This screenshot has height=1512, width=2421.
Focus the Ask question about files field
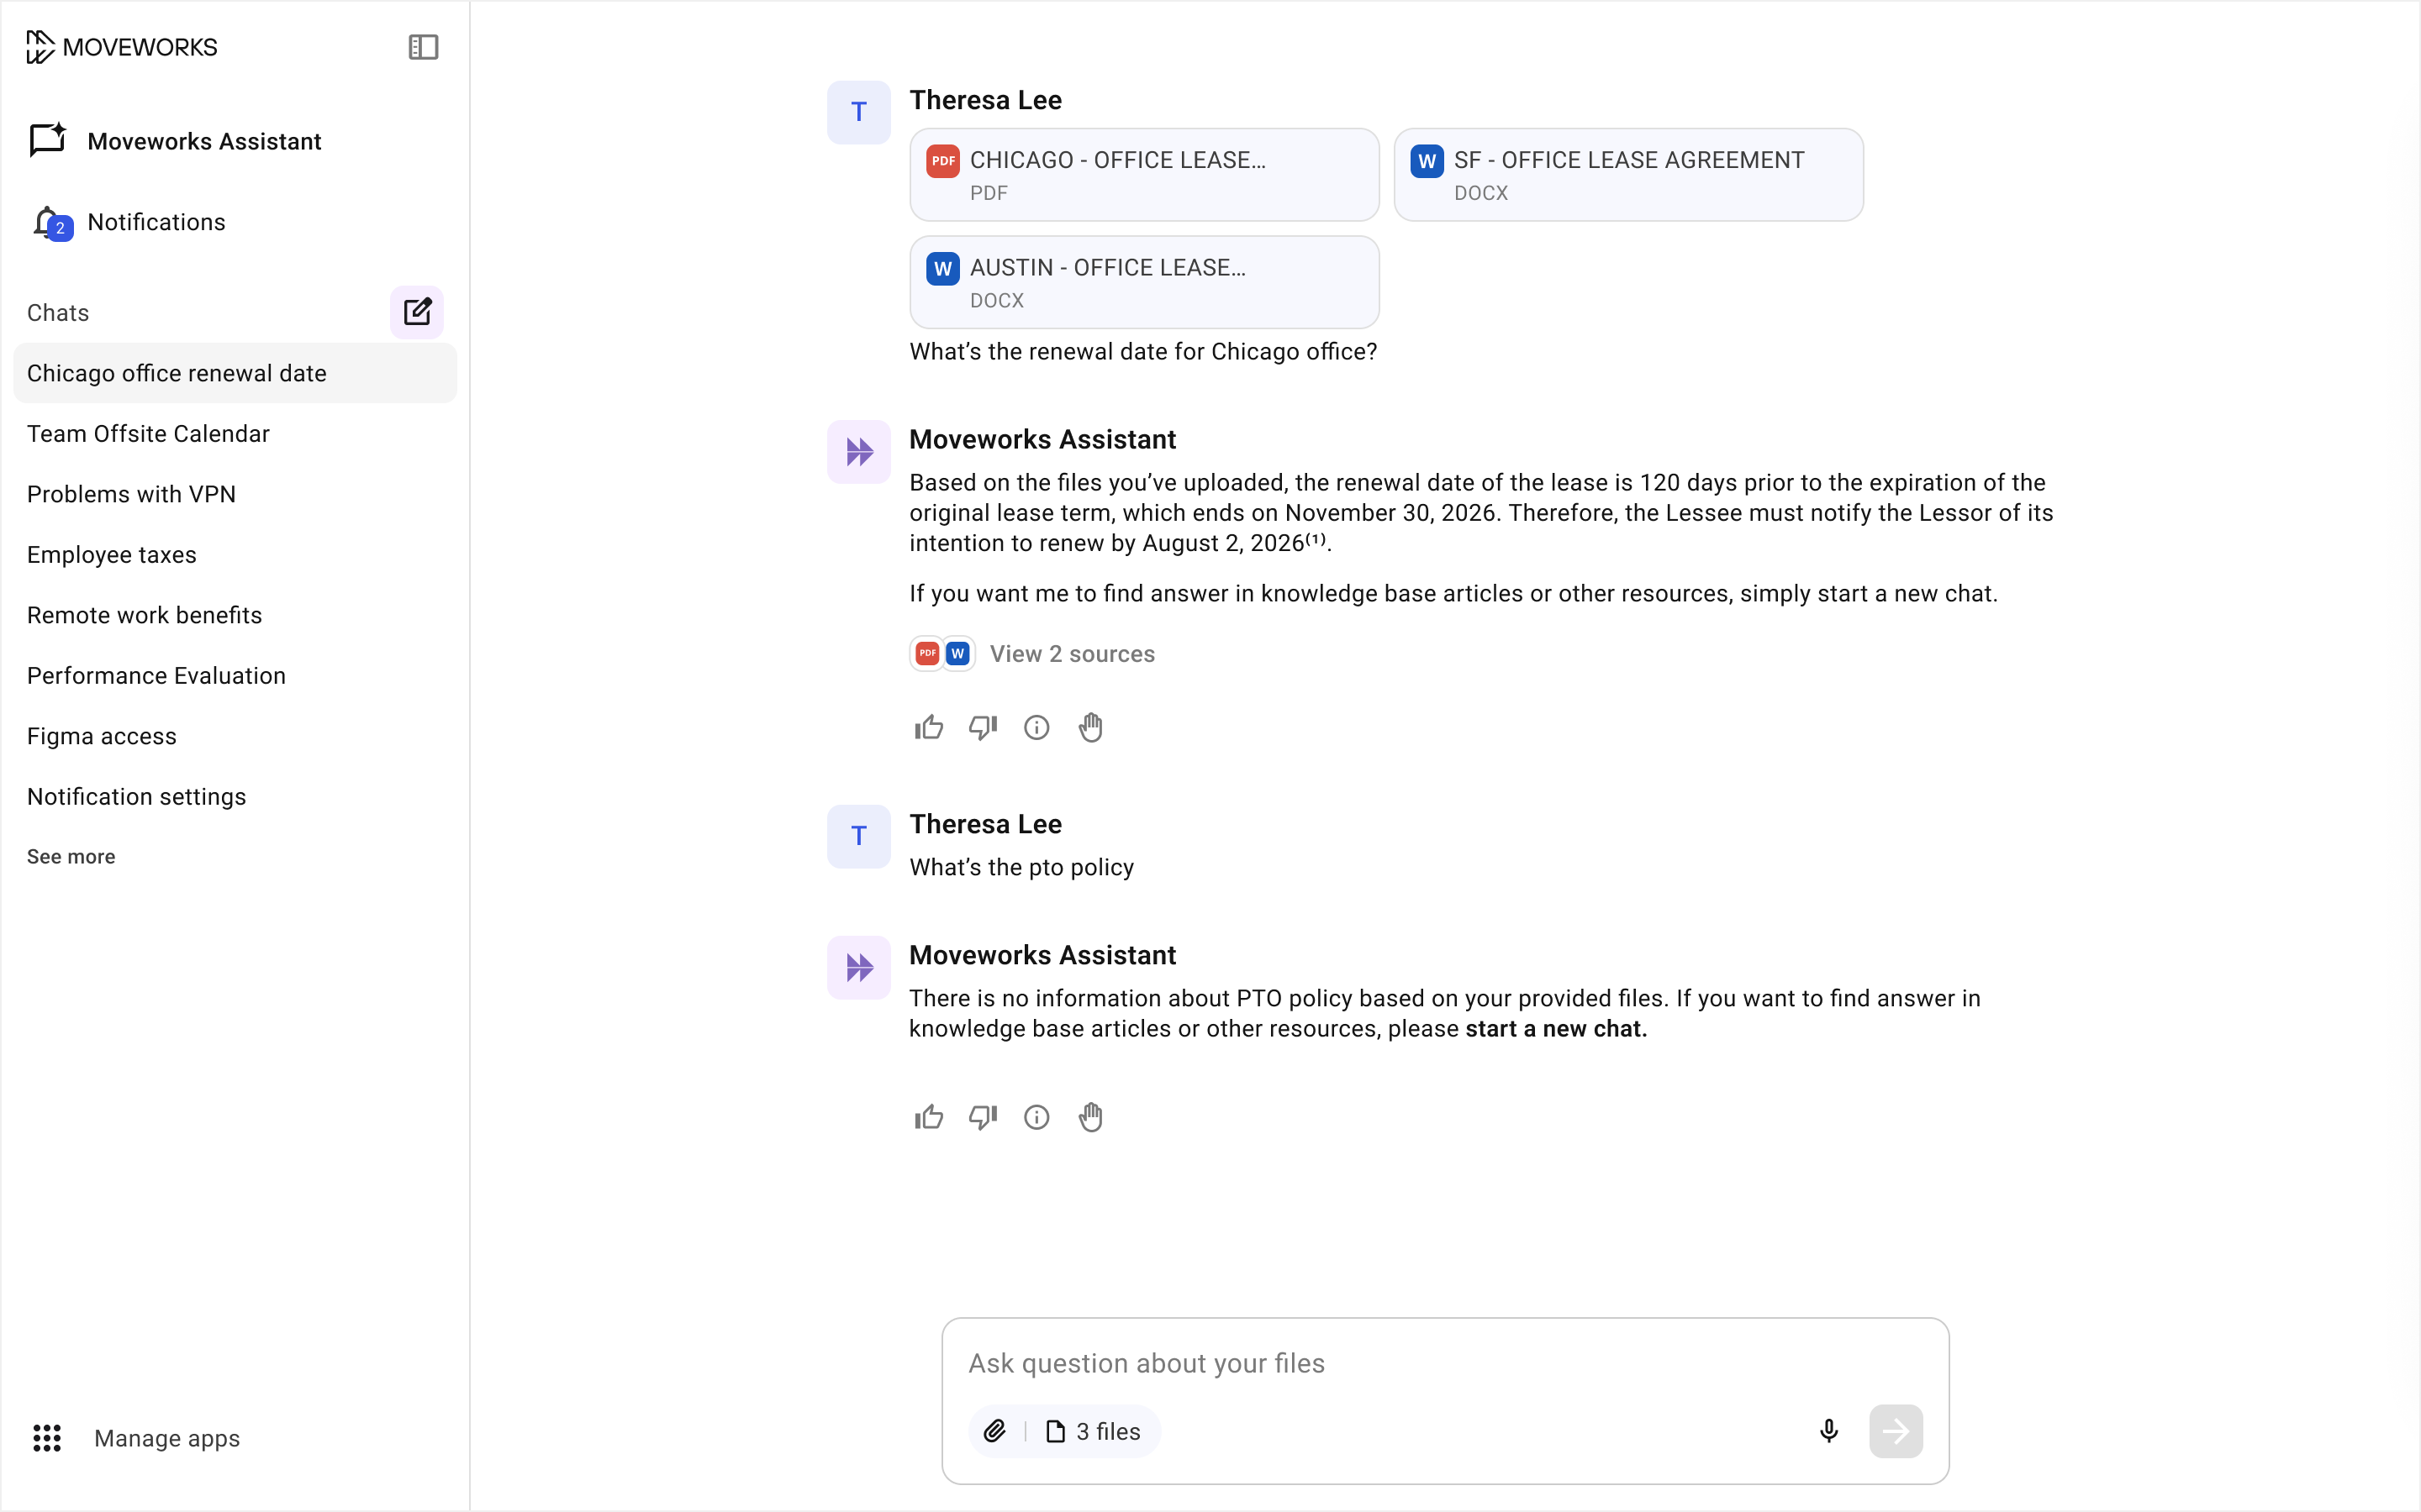1400,1363
